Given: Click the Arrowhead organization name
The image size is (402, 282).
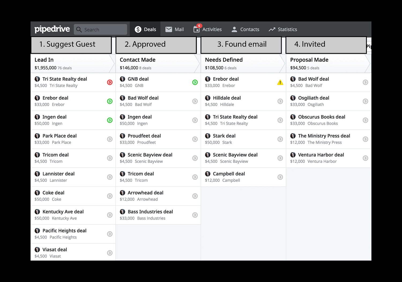Looking at the screenshot, I should (147, 199).
